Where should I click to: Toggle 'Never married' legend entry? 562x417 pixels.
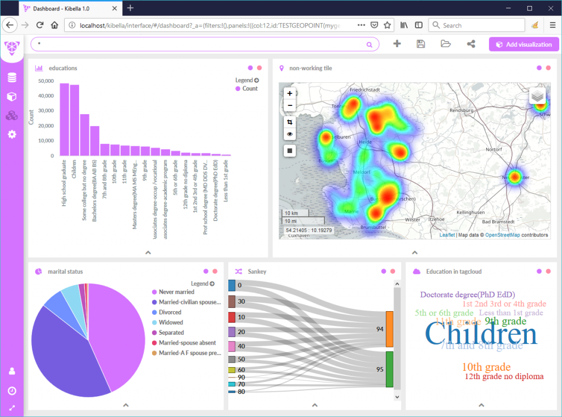[x=176, y=292]
